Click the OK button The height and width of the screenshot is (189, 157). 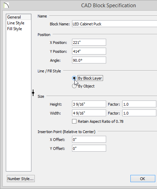tap(143, 178)
